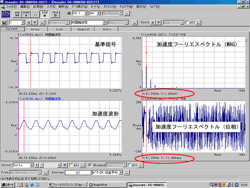Open the スタート start button

[8, 185]
